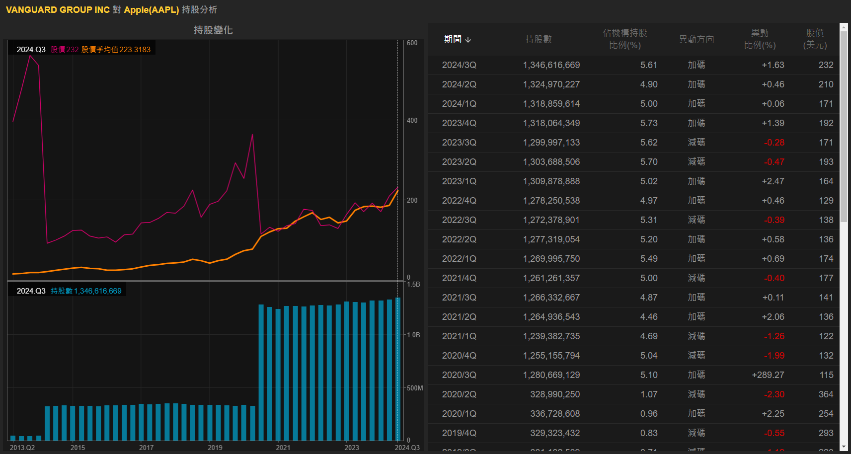The image size is (851, 454).
Task: Select the 2022/3Q period cell
Action: pyautogui.click(x=459, y=220)
